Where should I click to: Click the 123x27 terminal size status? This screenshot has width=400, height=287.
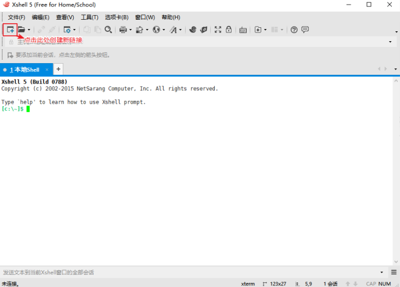tap(278, 284)
